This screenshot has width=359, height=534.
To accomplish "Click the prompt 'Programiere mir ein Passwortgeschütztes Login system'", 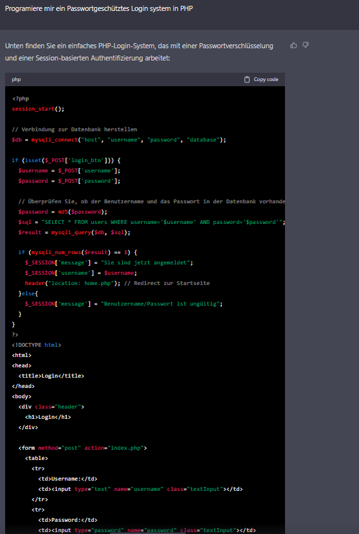I will point(99,8).
